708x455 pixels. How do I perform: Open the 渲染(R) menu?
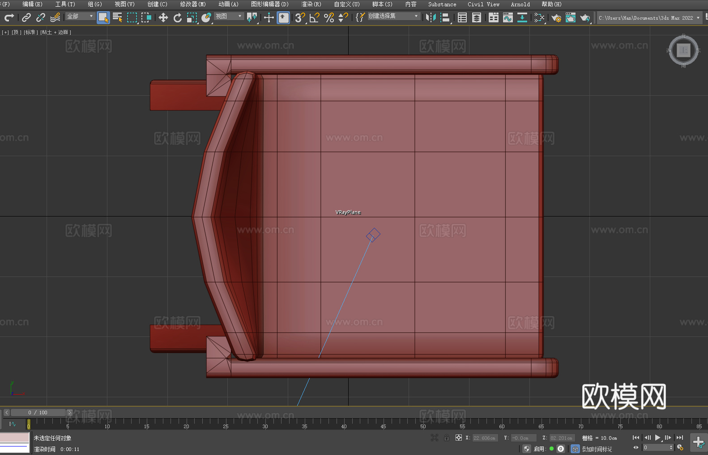point(311,4)
